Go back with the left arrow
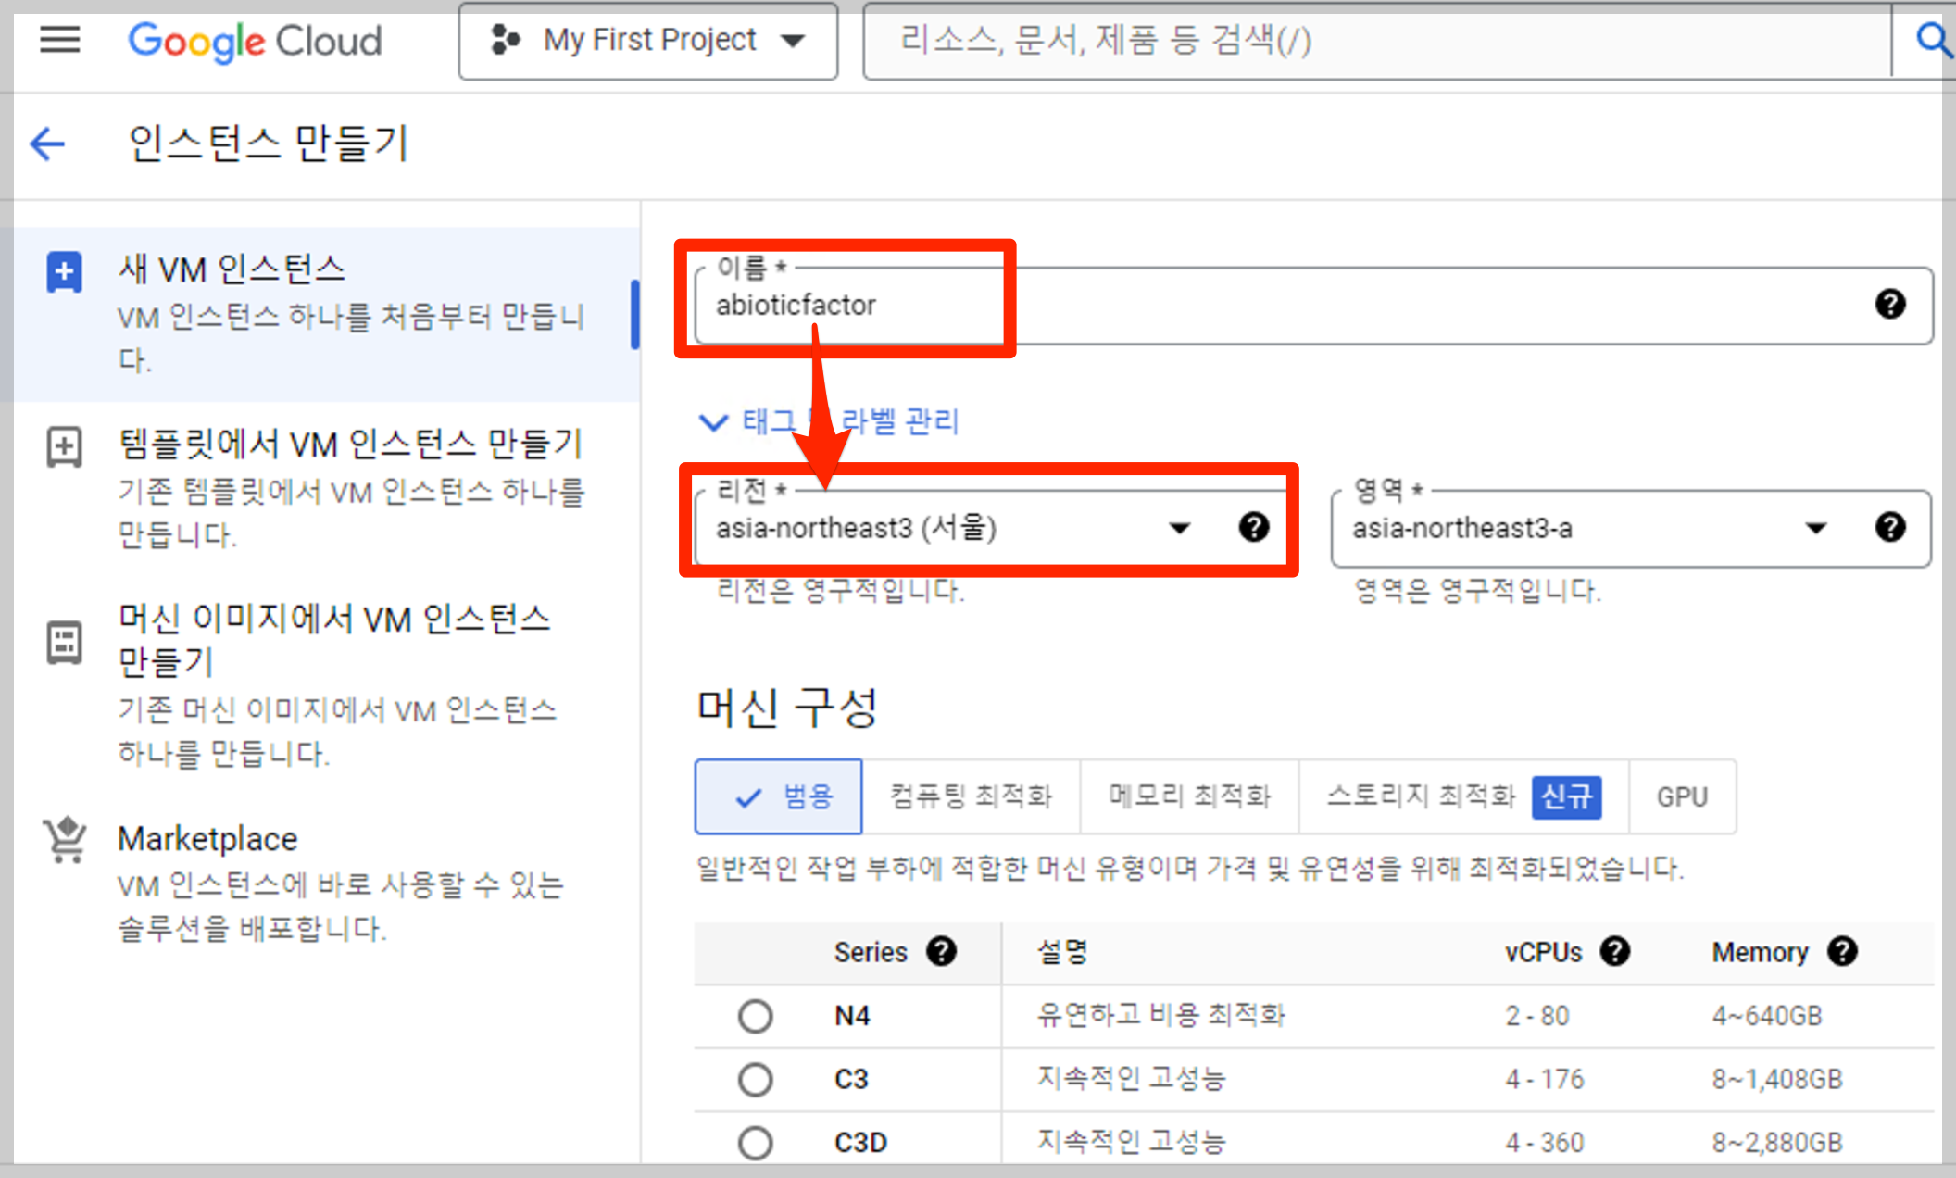 pyautogui.click(x=47, y=144)
